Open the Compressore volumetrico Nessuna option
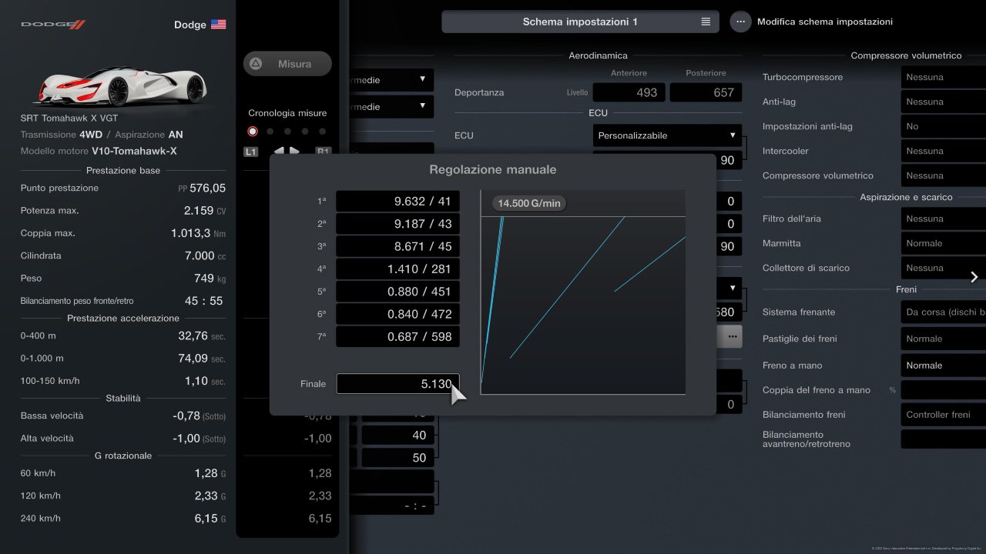 click(944, 175)
